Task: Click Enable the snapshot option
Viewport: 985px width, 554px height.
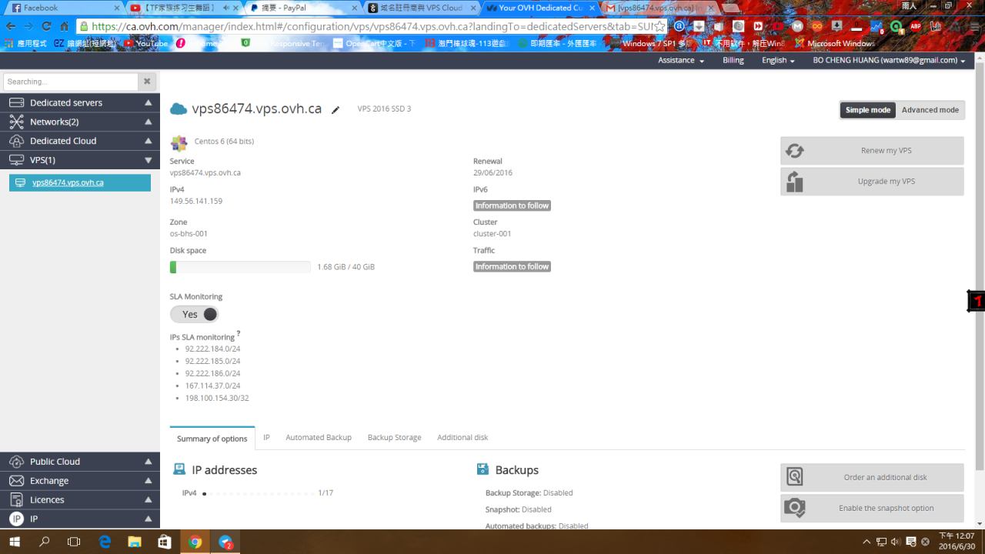Action: pyautogui.click(x=872, y=508)
